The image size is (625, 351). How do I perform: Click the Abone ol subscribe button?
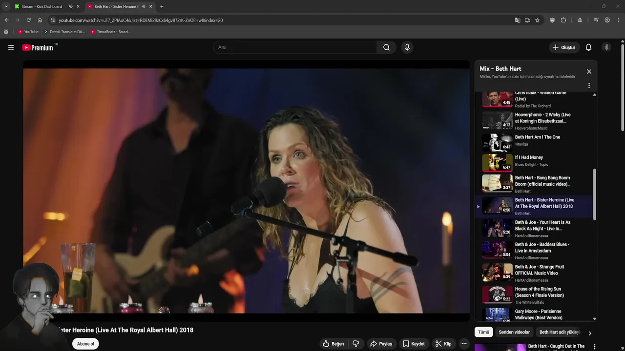coord(85,344)
